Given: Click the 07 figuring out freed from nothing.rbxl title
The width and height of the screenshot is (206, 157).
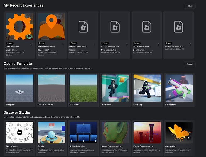Looking at the screenshot, I should pyautogui.click(x=110, y=48).
